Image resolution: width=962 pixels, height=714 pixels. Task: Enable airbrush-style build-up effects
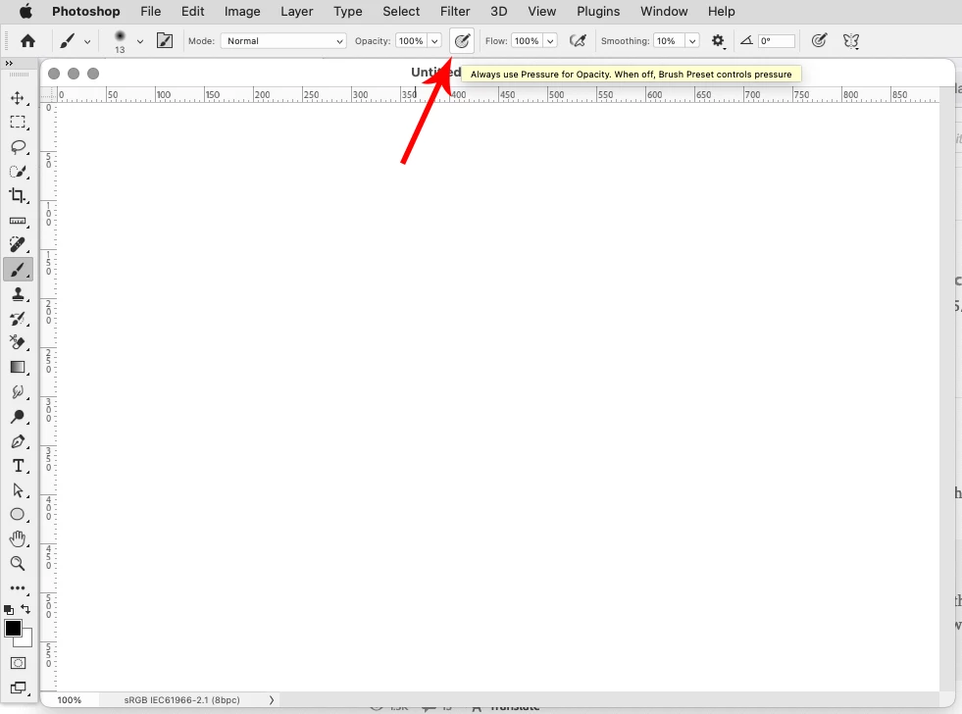(x=578, y=41)
